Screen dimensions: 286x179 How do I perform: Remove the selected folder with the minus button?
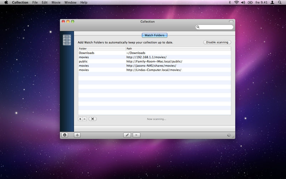[84, 119]
